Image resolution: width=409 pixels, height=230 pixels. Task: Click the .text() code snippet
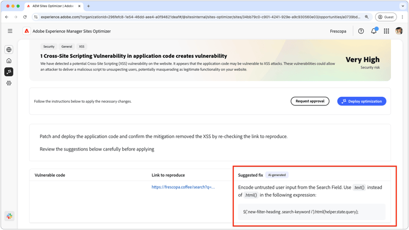click(359, 188)
